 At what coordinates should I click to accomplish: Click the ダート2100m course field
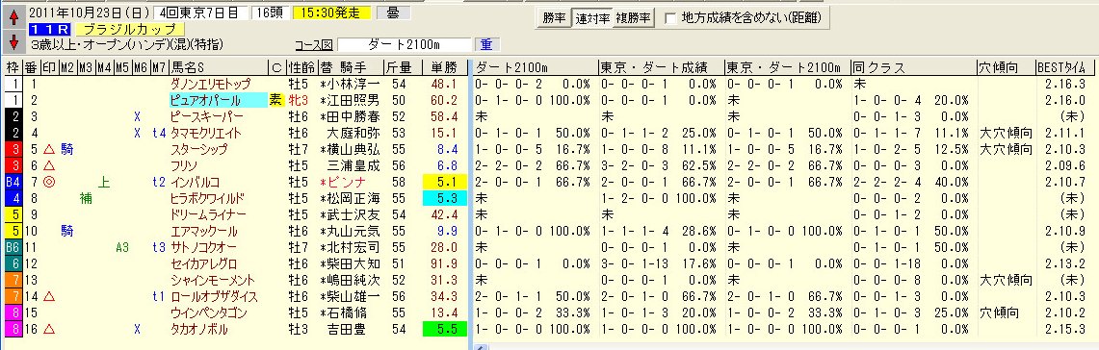pyautogui.click(x=405, y=45)
